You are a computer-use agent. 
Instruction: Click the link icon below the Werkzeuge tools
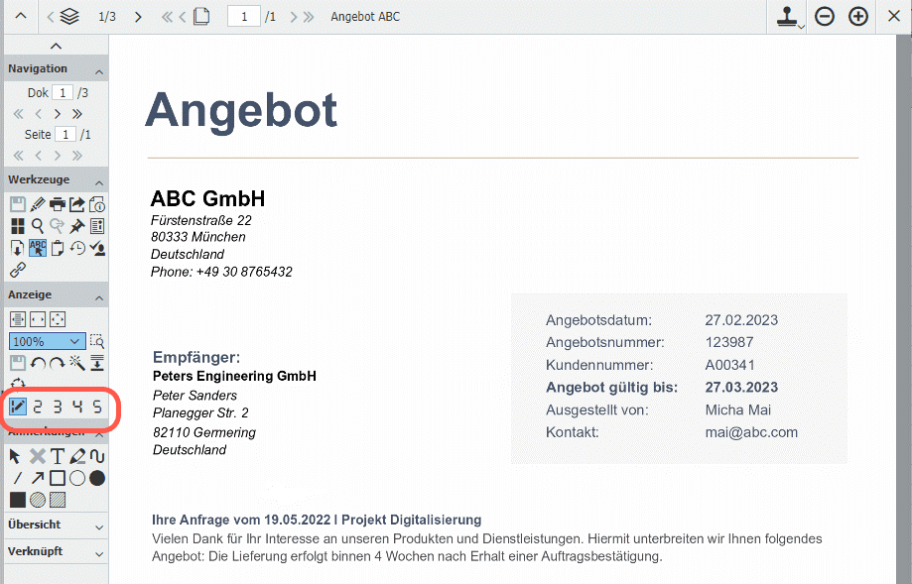(17, 268)
